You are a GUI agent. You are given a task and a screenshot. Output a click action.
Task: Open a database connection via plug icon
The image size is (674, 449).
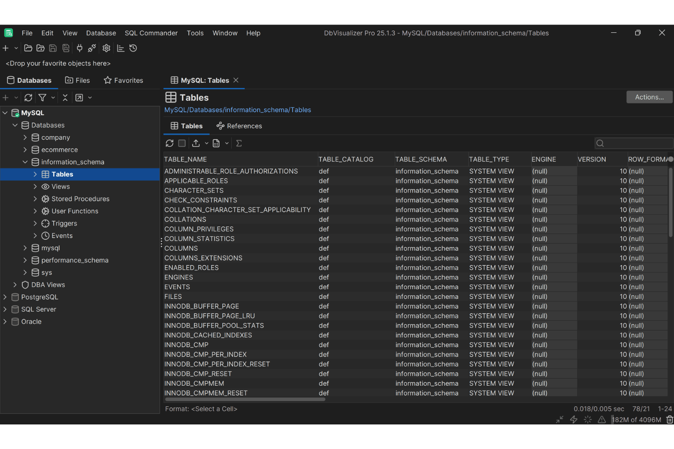point(80,48)
